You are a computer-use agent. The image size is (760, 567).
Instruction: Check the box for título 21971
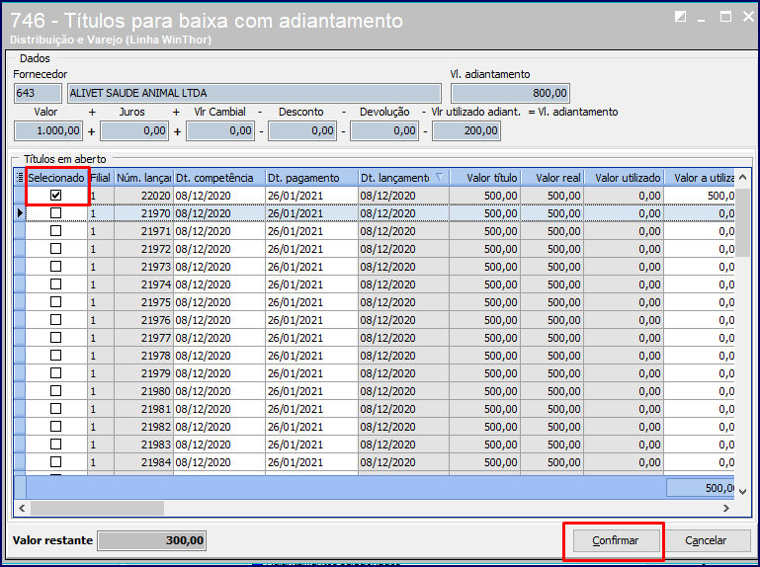tap(55, 231)
